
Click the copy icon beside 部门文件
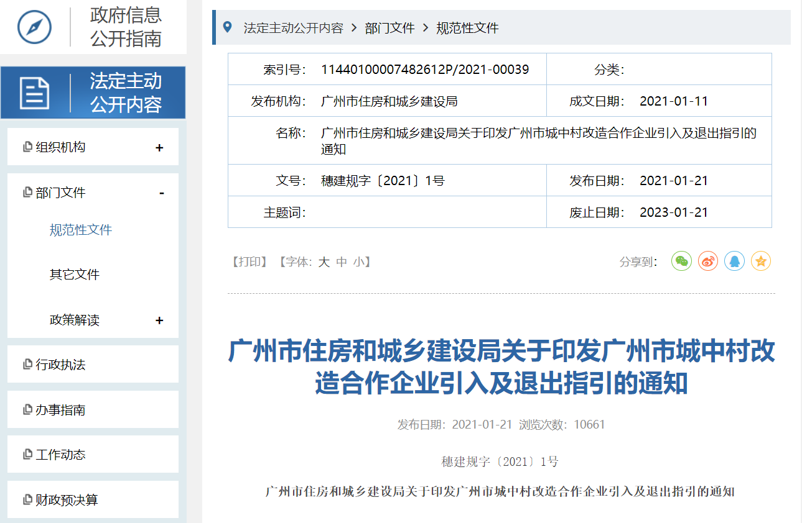coord(27,193)
